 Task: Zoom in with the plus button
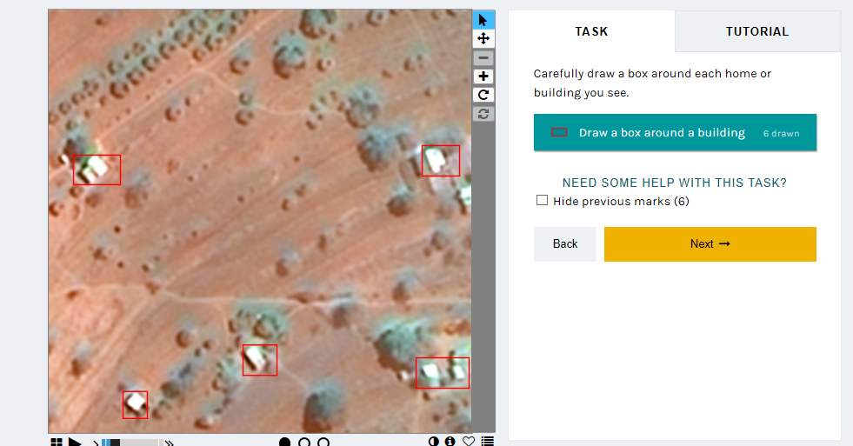pyautogui.click(x=483, y=77)
